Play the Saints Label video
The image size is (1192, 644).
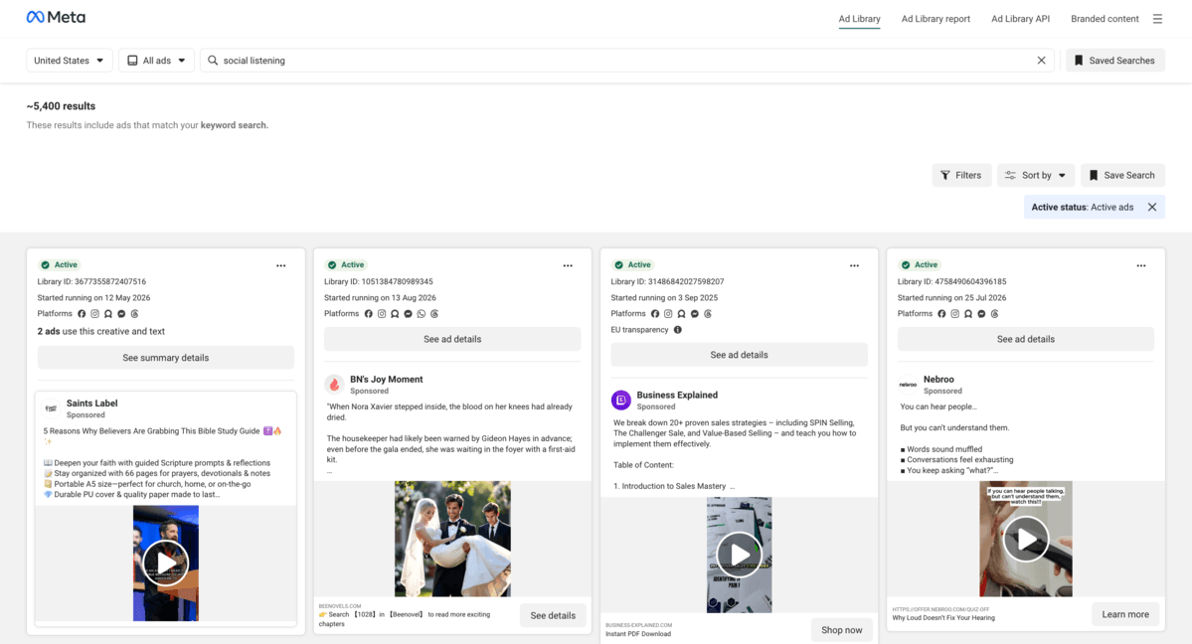coord(166,563)
